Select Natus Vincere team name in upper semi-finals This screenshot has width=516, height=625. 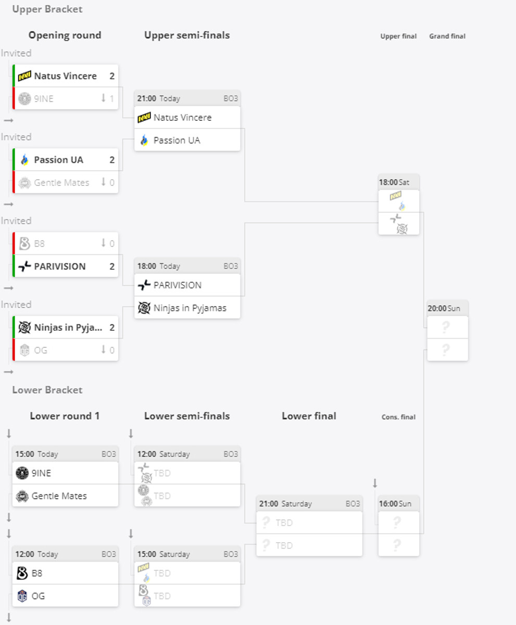182,118
